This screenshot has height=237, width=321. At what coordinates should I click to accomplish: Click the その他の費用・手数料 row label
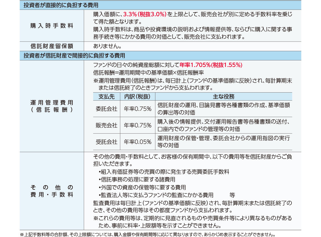52,191
